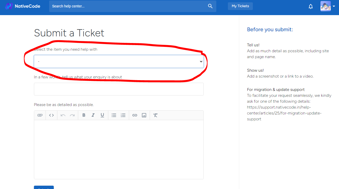Toggle underline formatting in the editor
Viewport: 339px width, 189px height.
102,115
